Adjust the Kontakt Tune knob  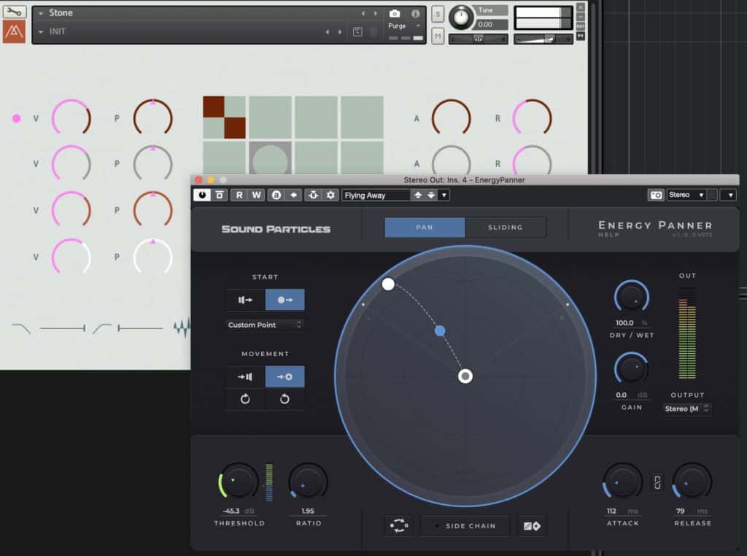click(x=461, y=18)
